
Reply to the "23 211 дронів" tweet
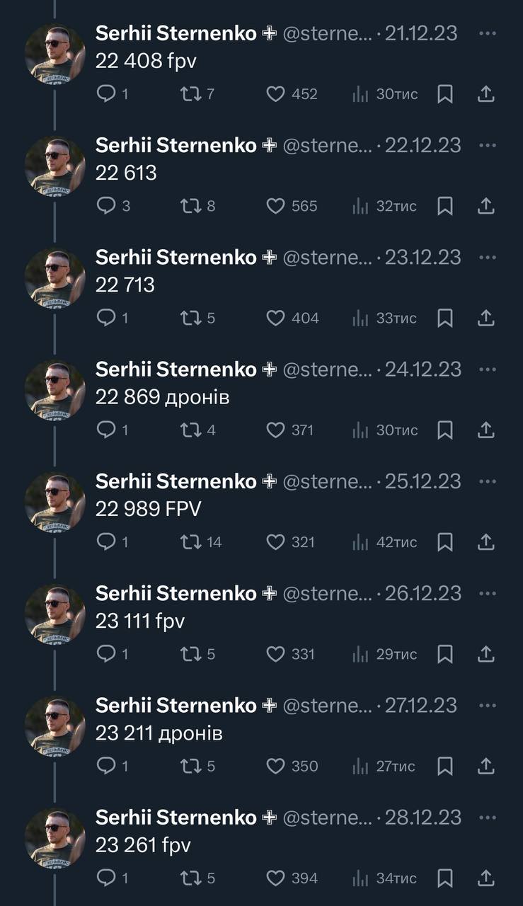[x=106, y=767]
